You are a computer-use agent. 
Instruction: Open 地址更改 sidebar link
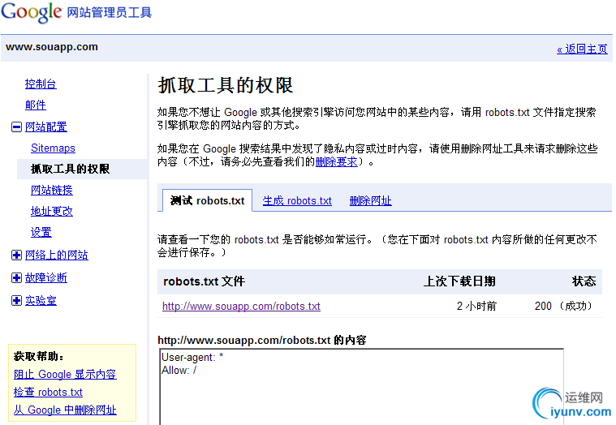click(x=52, y=212)
